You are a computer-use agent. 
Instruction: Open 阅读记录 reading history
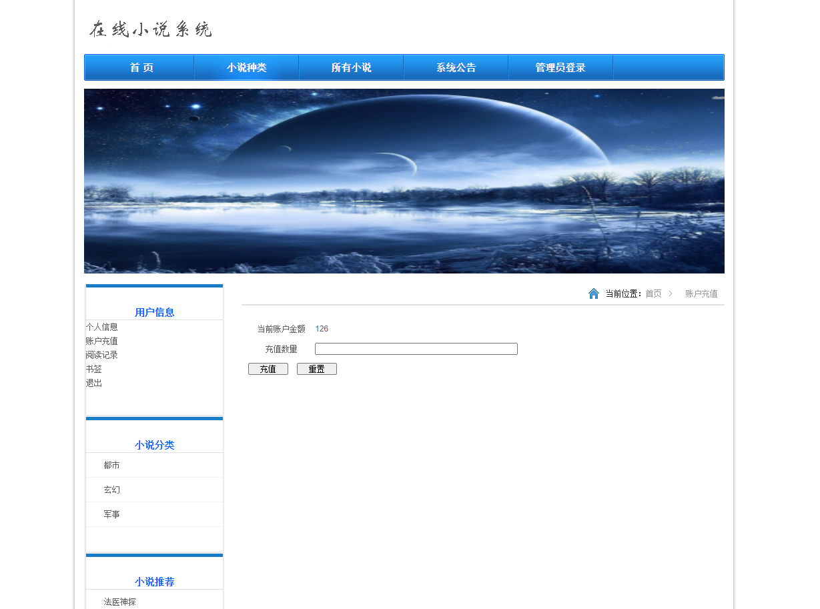[x=101, y=355]
